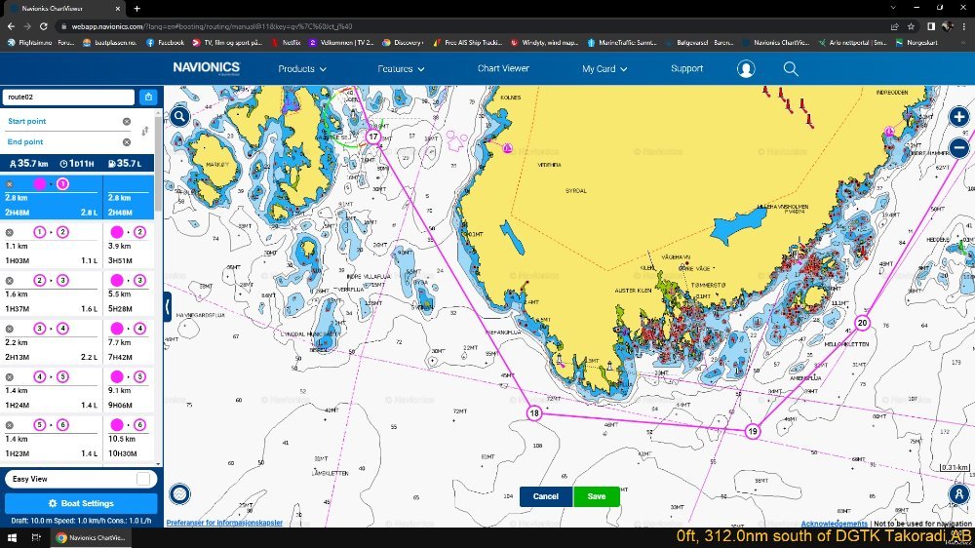Save the route
Viewport: 975px width, 548px height.
597,496
